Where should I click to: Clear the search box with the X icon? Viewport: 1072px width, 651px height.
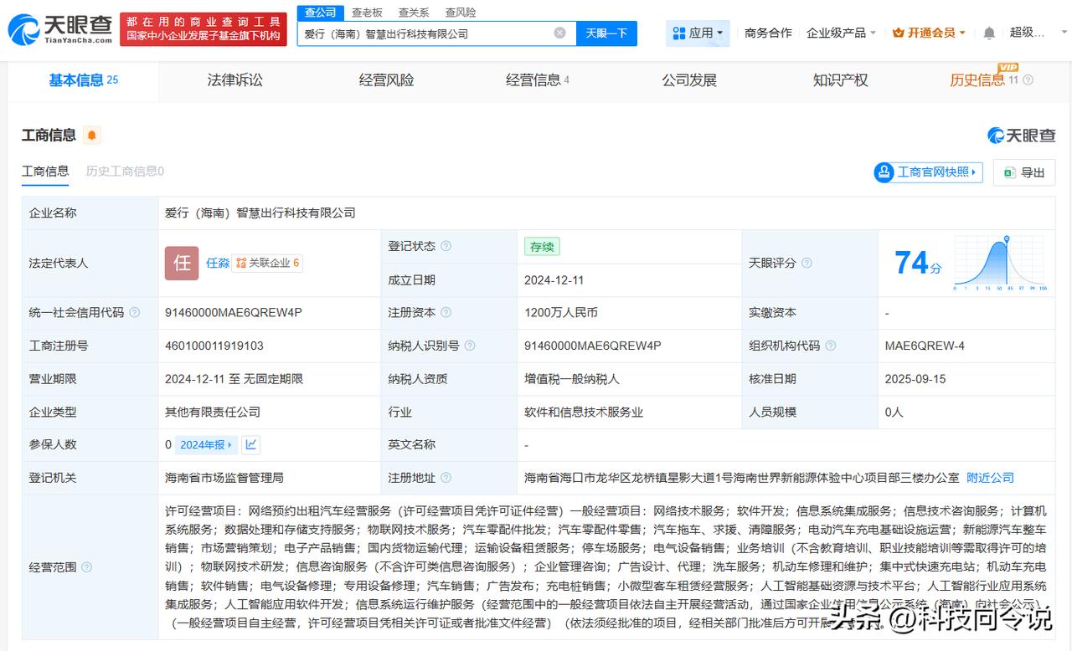click(x=559, y=33)
